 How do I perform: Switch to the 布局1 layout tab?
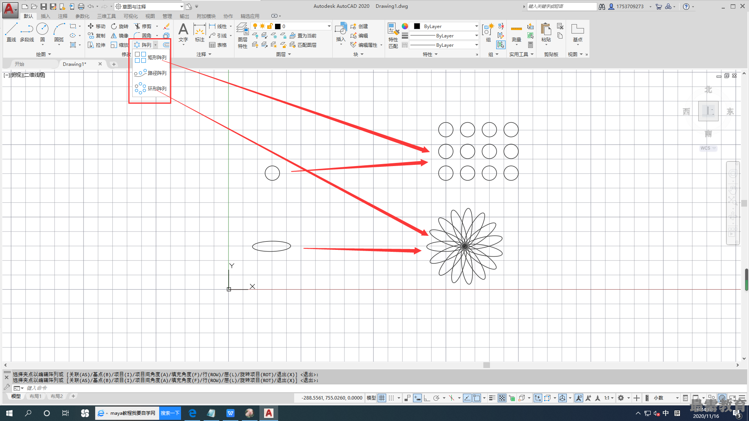[x=35, y=396]
